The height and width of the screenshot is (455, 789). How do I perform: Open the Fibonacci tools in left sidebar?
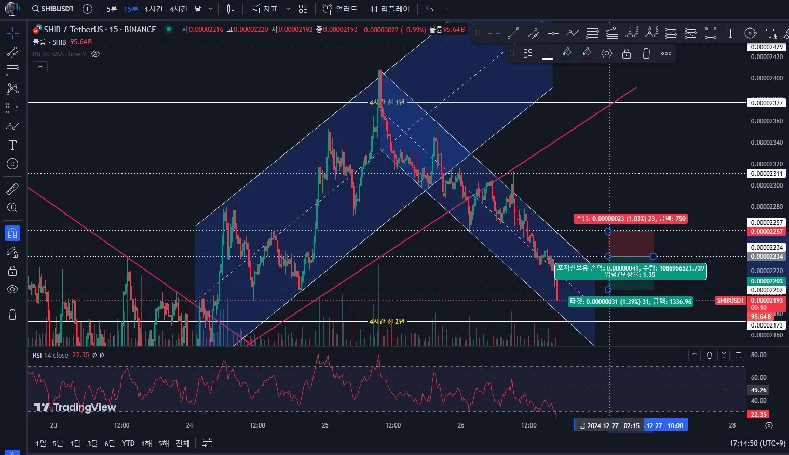(x=12, y=70)
